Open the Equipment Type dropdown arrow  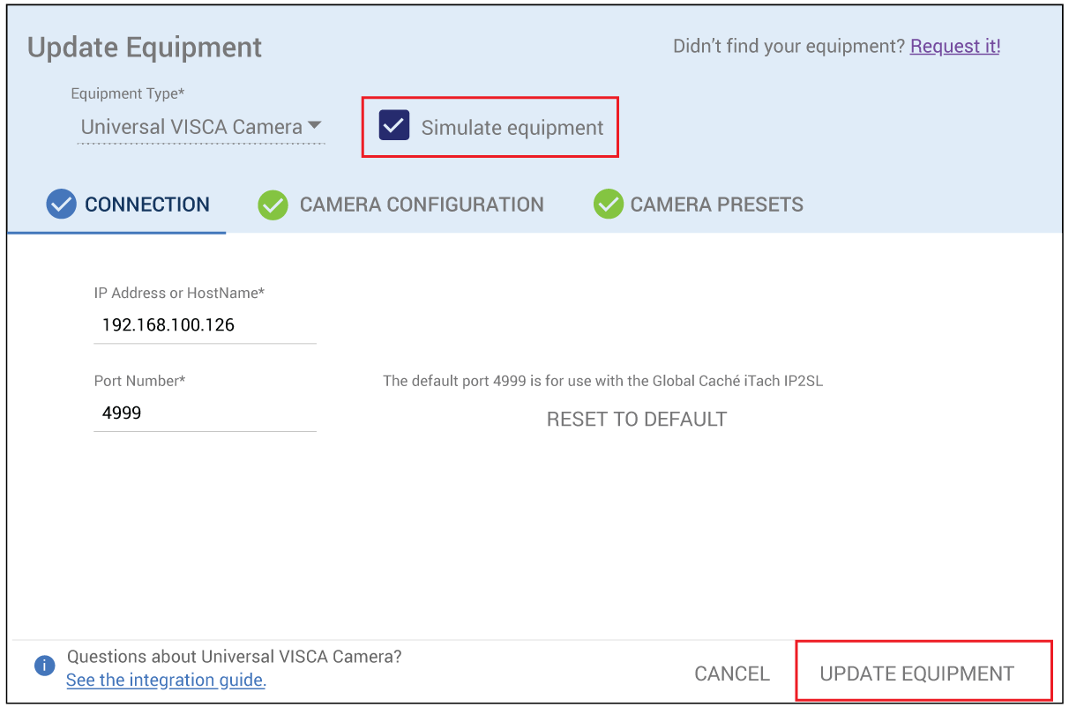pos(315,126)
